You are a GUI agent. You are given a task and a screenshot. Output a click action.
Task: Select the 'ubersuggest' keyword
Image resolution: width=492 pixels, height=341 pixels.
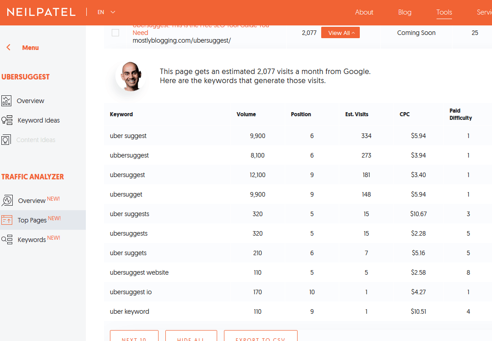[127, 175]
